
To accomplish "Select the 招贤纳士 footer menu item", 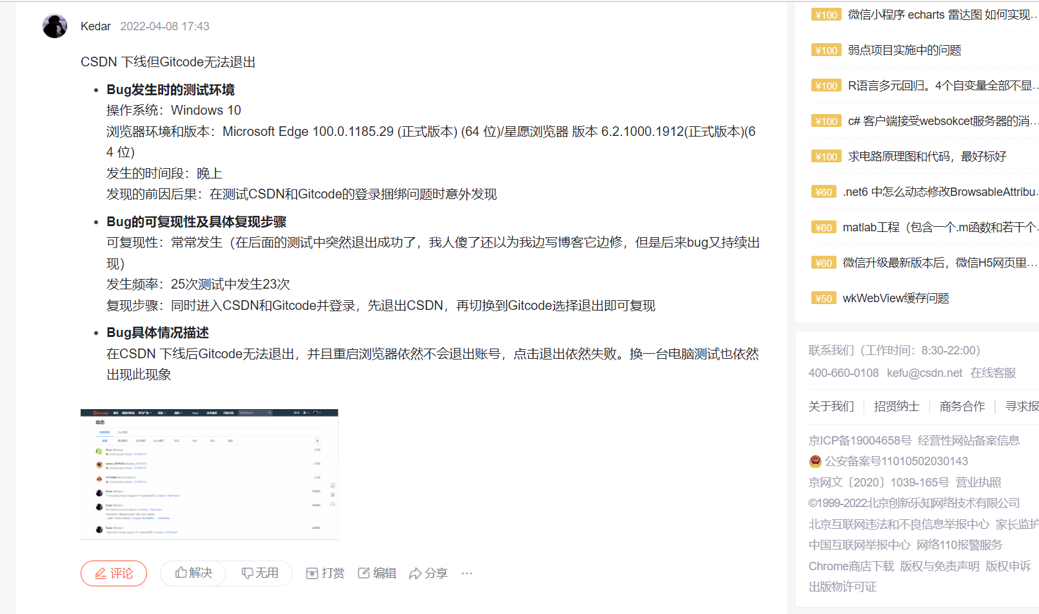I will pyautogui.click(x=896, y=406).
